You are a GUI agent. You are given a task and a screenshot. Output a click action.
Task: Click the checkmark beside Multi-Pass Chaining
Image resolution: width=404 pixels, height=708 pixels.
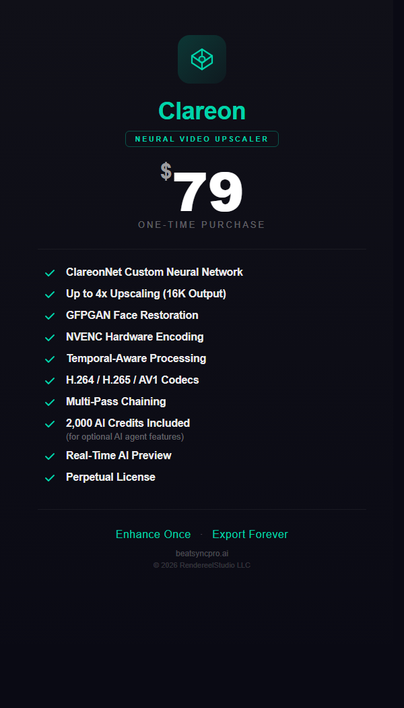pyautogui.click(x=50, y=403)
